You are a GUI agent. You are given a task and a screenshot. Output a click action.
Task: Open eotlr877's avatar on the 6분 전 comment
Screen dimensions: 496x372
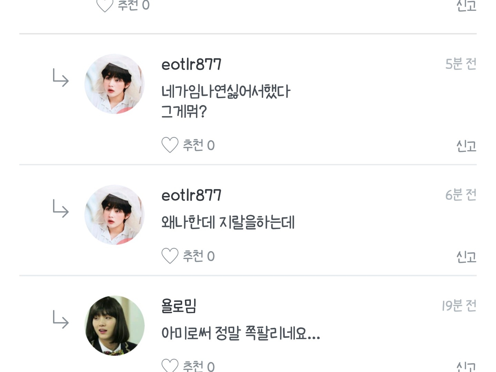pos(114,215)
